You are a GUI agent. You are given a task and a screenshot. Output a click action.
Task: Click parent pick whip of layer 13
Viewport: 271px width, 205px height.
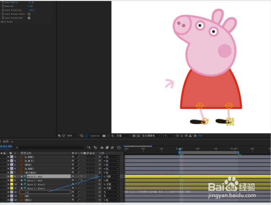(x=100, y=196)
